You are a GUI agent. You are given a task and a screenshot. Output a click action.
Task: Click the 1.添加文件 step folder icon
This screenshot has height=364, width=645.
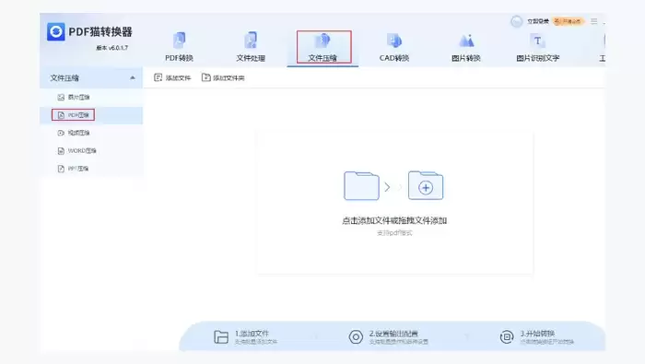pos(221,337)
